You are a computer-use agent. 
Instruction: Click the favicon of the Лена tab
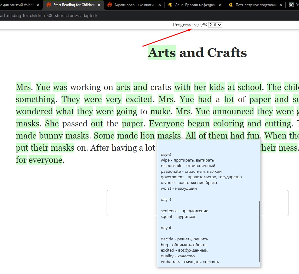click(x=170, y=5)
